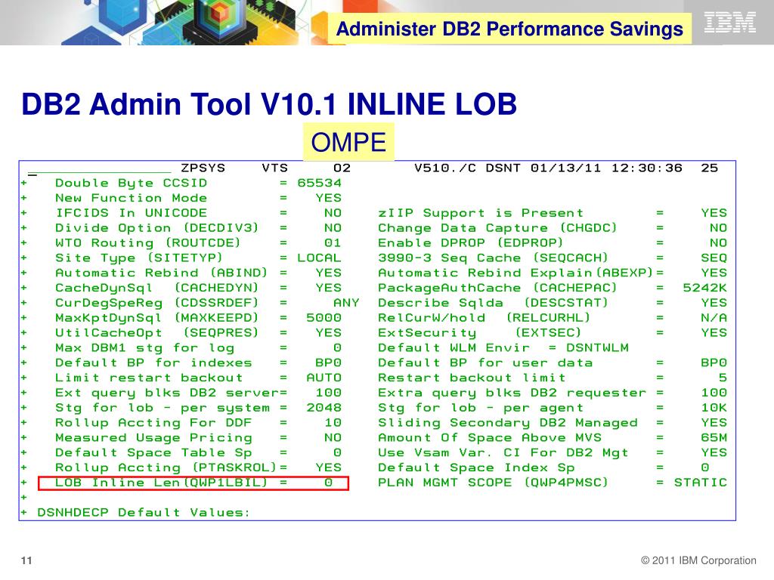
Task: Click slide page number 11
Action: coord(26,560)
